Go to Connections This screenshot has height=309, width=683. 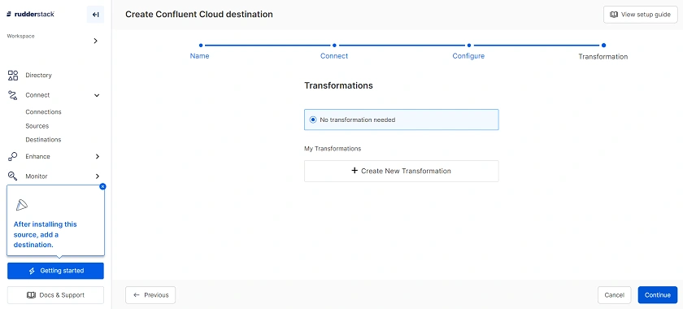[x=43, y=112]
